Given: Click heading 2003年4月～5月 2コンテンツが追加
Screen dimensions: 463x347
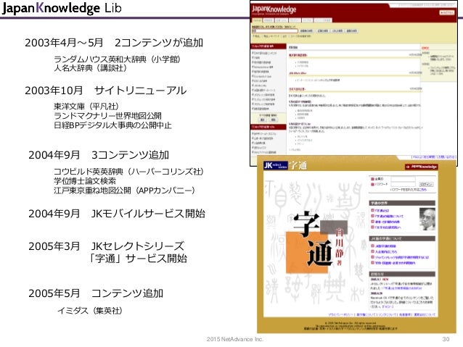Looking at the screenshot, I should click(x=114, y=43).
